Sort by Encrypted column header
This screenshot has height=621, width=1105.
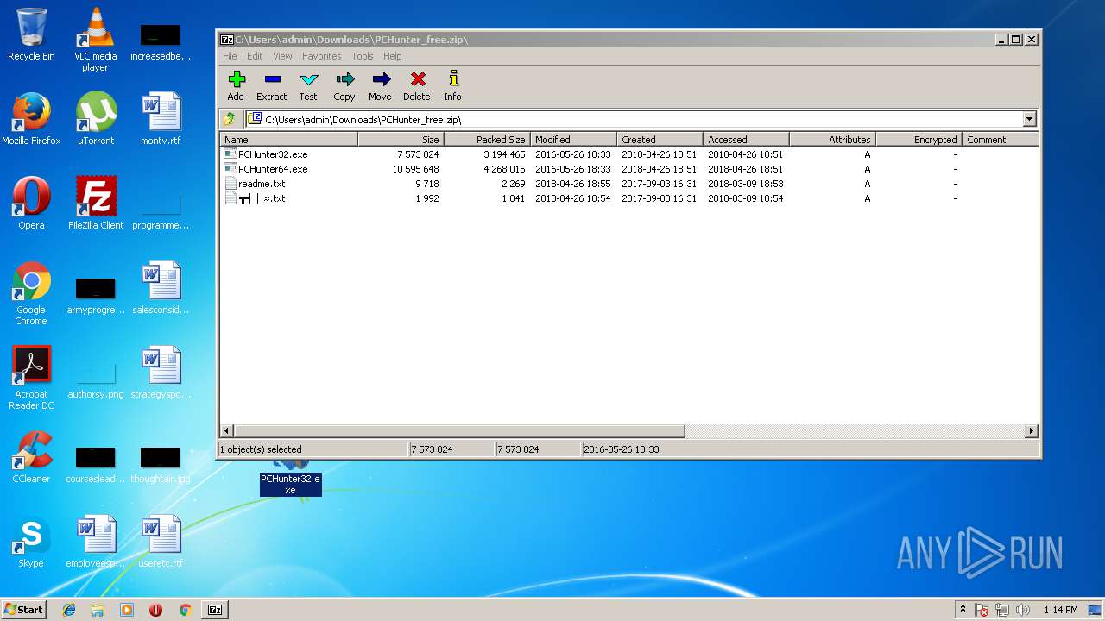919,139
